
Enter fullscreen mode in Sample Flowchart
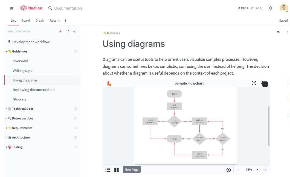coord(254,83)
